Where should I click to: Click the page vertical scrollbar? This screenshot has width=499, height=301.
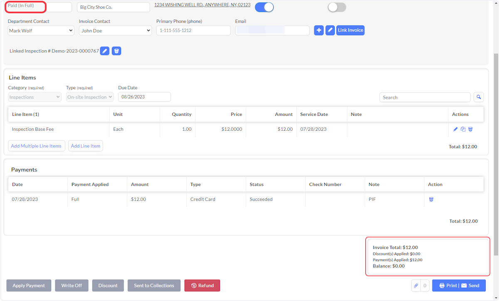(496, 154)
